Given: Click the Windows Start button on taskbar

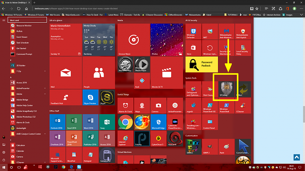Looking at the screenshot, I should 4,167.
